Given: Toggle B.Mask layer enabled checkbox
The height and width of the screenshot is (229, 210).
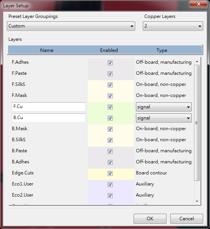Looking at the screenshot, I should (110, 129).
